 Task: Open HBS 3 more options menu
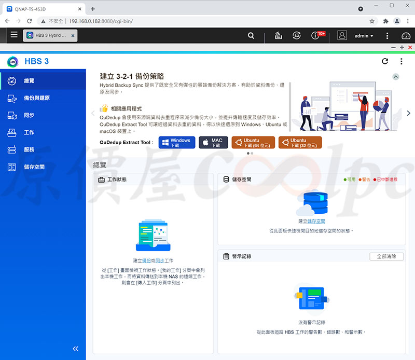(401, 61)
